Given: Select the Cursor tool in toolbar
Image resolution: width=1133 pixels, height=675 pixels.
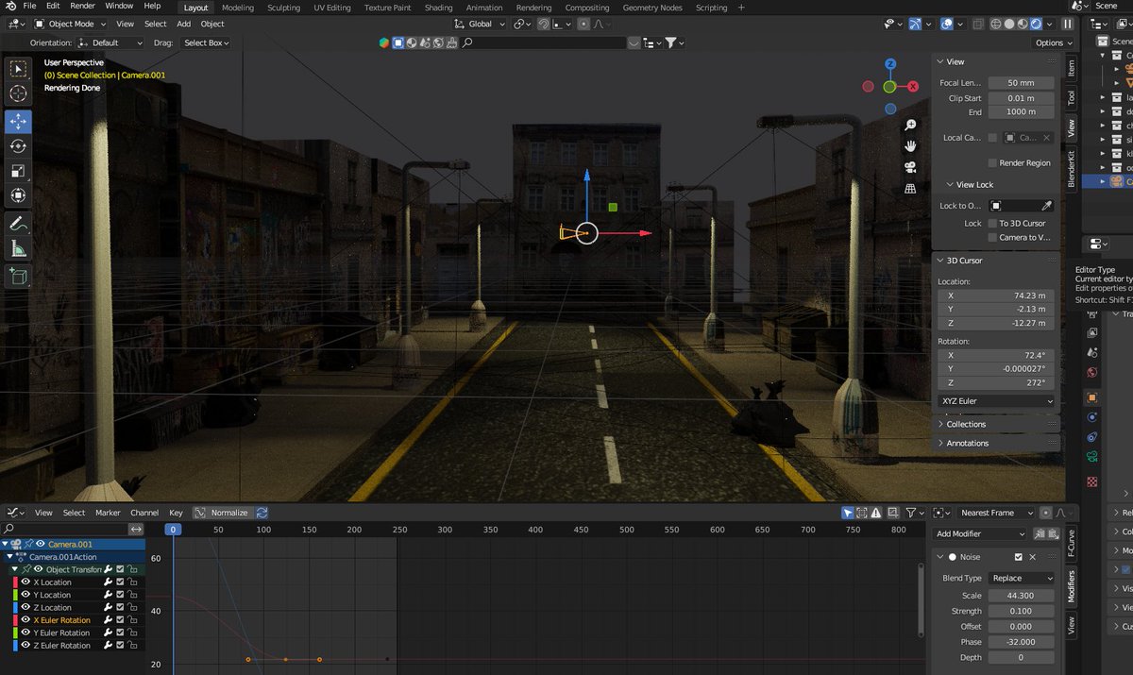Looking at the screenshot, I should pyautogui.click(x=18, y=94).
